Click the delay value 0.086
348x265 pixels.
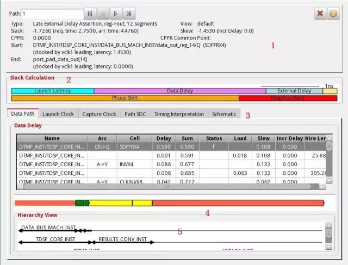[x=164, y=165]
